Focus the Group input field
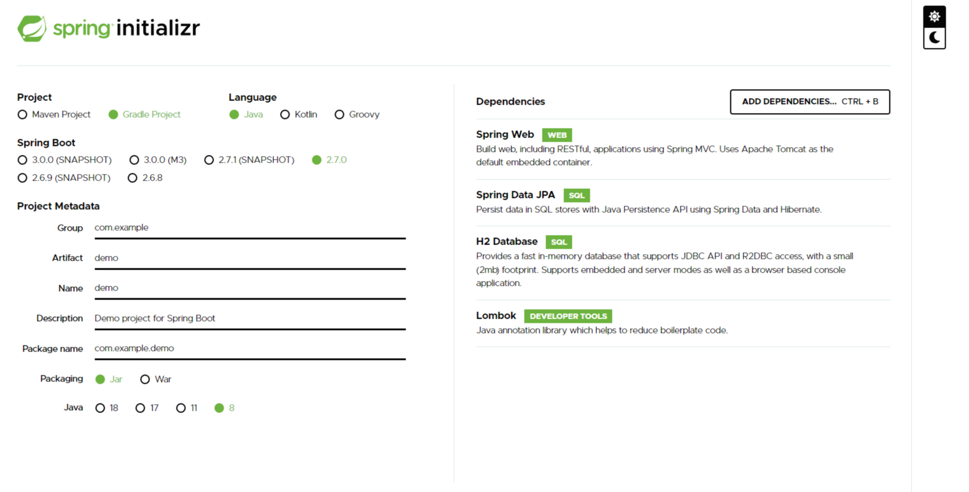 [250, 228]
